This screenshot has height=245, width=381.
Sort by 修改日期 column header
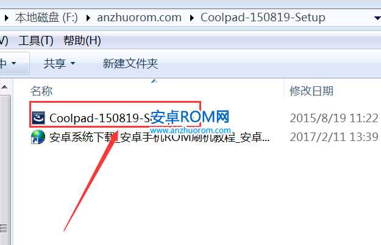tap(312, 91)
